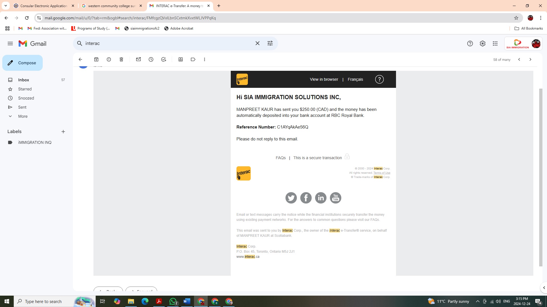Open Gmail Settings gear

[483, 43]
